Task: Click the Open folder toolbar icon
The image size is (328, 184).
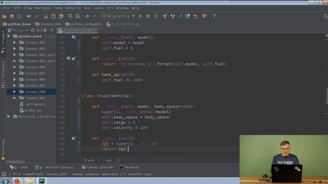Action: tap(4, 16)
